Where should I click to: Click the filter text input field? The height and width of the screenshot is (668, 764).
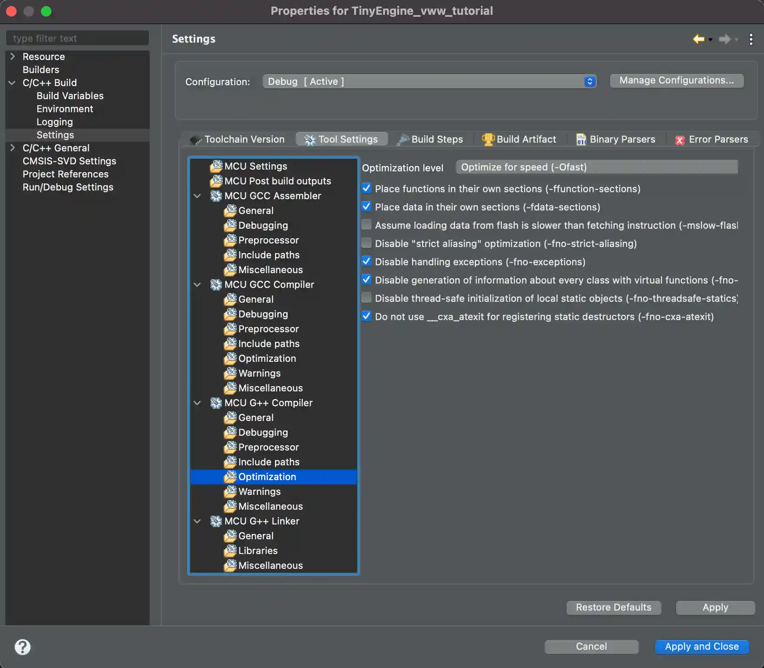point(77,38)
